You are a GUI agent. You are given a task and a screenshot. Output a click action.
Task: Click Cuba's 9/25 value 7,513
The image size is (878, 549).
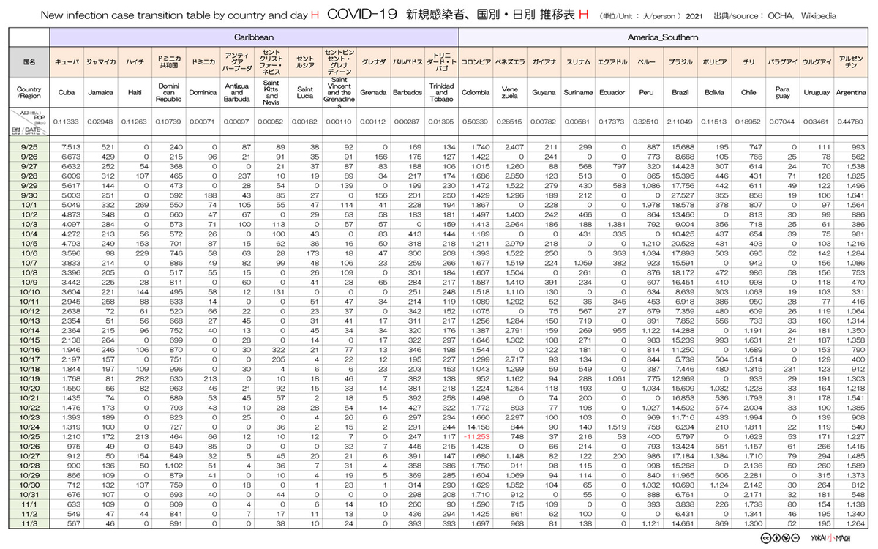(x=71, y=146)
